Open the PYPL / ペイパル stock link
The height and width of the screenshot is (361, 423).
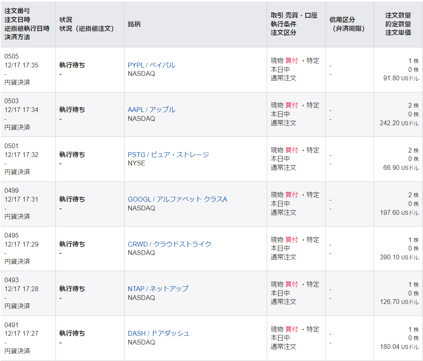[151, 65]
